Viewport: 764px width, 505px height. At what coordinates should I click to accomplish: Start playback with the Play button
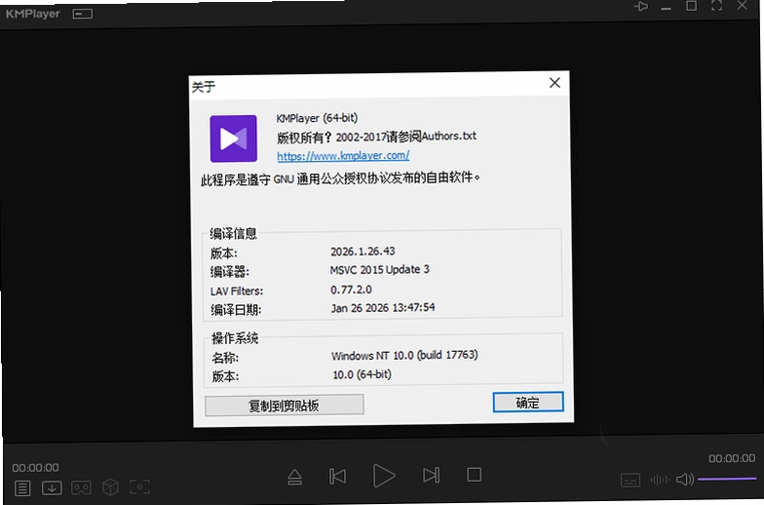tap(384, 476)
